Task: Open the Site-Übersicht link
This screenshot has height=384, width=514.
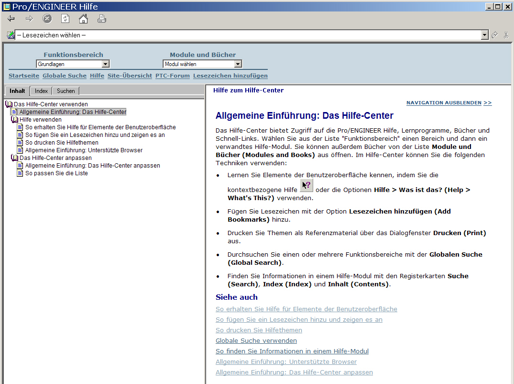Action: tap(130, 76)
